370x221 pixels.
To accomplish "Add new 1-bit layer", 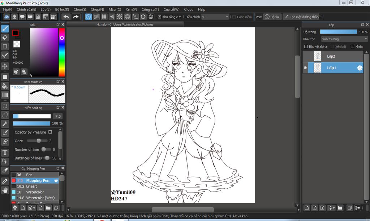I will click(x=322, y=208).
